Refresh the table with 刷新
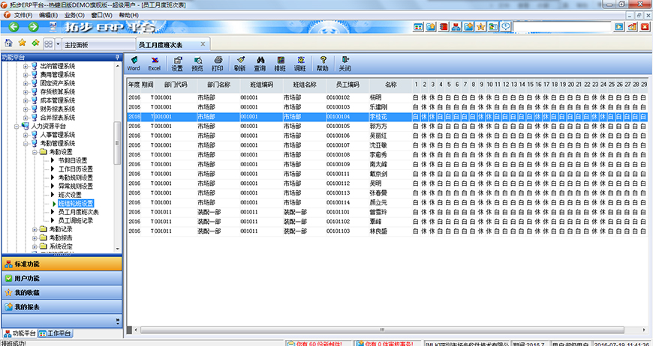653x346 pixels. click(239, 63)
